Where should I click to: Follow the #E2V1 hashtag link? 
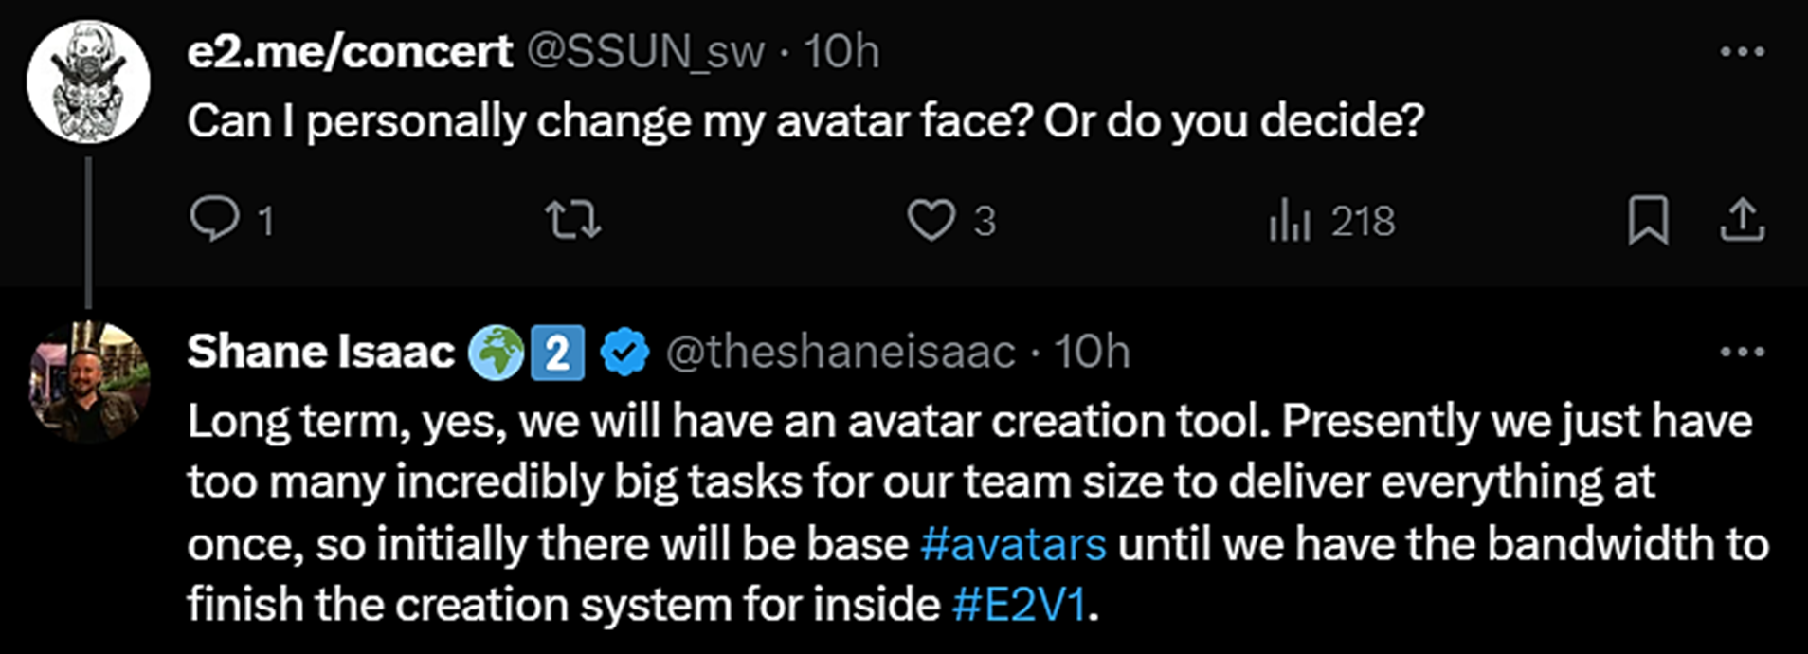tap(1019, 605)
